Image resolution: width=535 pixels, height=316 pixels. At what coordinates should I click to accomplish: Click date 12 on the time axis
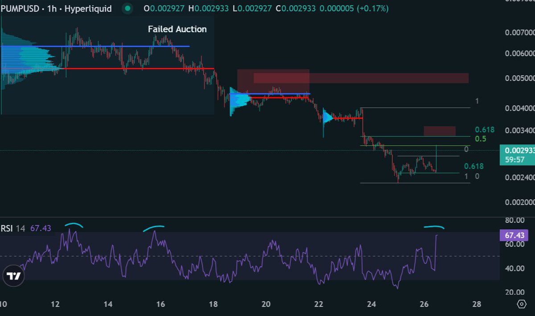pos(55,304)
